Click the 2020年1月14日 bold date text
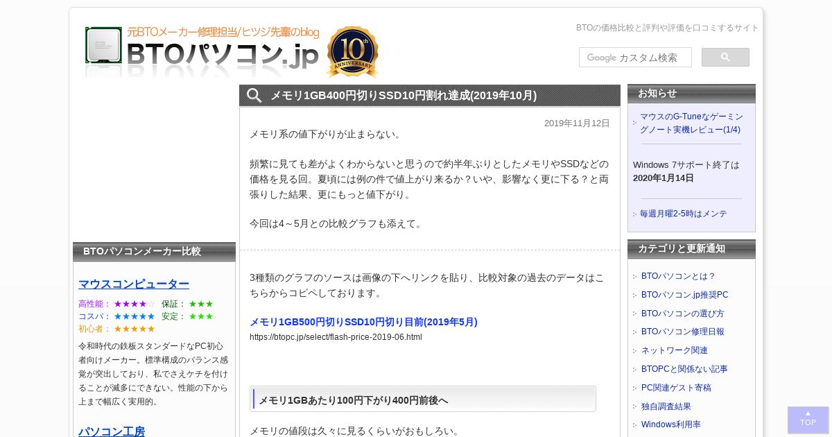Viewport: 832px width, 437px height. [x=664, y=178]
